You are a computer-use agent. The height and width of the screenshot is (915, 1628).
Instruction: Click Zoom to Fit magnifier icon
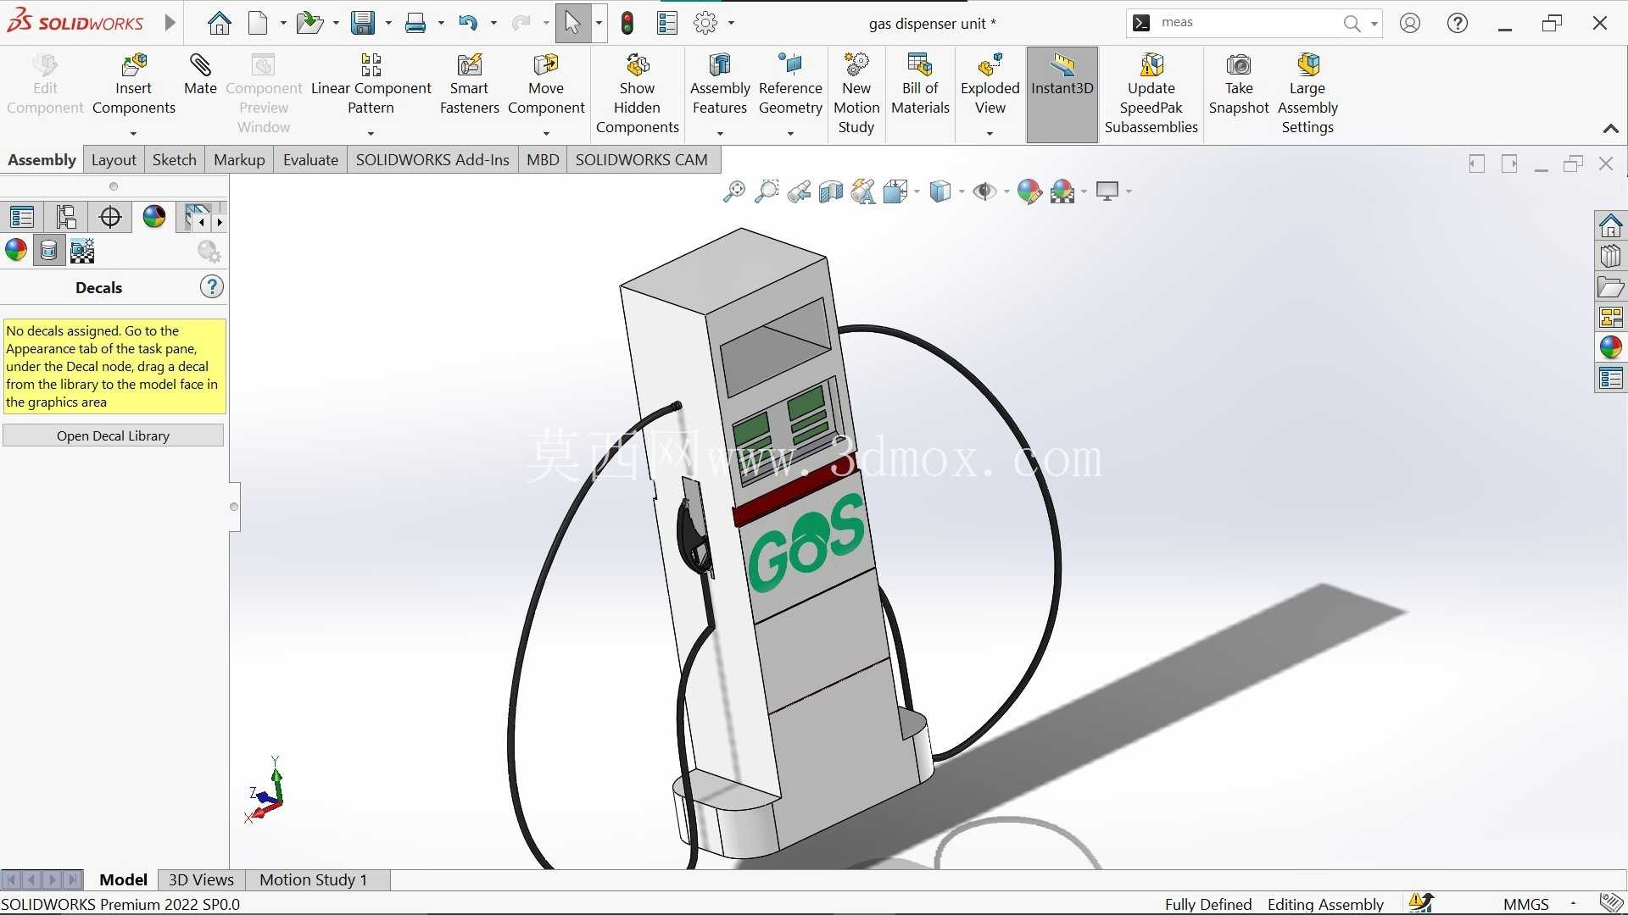[x=734, y=191]
